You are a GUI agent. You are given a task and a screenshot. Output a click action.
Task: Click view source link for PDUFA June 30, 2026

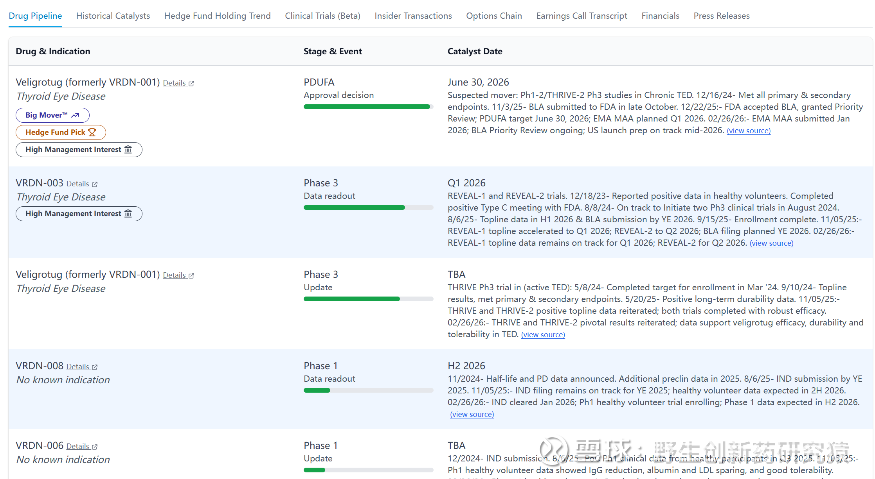tap(748, 131)
